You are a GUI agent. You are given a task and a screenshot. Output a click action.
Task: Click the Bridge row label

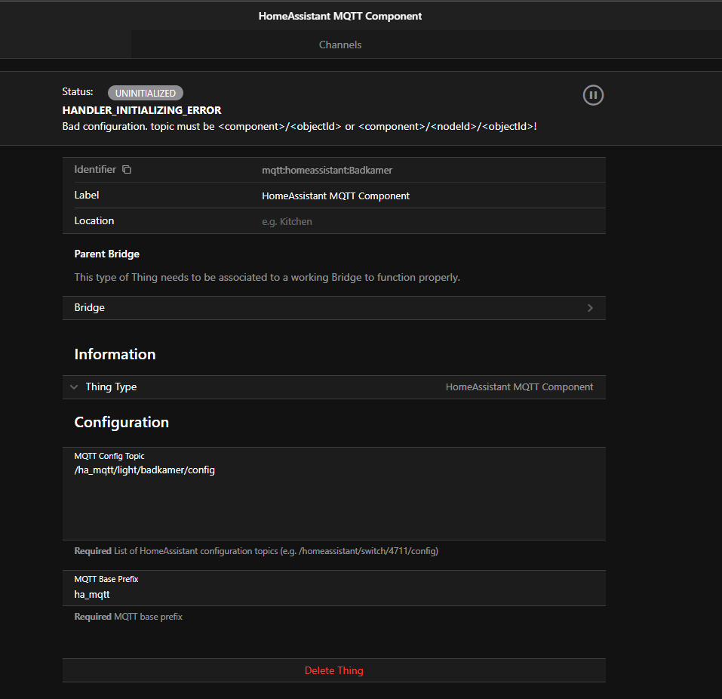click(x=90, y=308)
